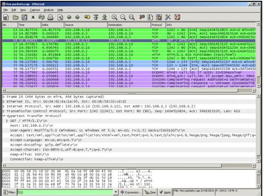263x196 pixels.
Task: Expand the GET / HTTP/1.1 node
Action: click(x=7, y=121)
